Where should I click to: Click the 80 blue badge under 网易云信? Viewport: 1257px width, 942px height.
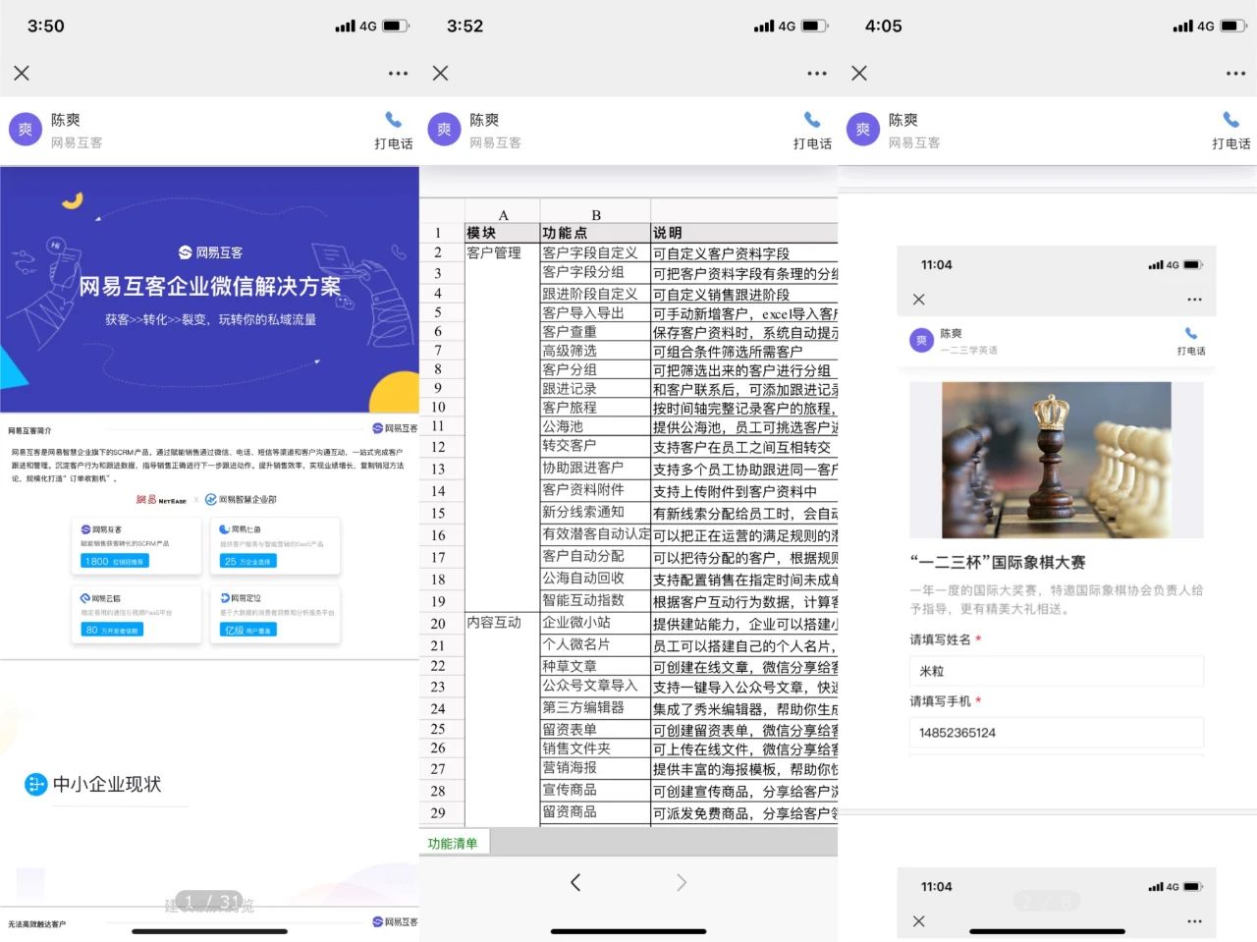click(112, 630)
